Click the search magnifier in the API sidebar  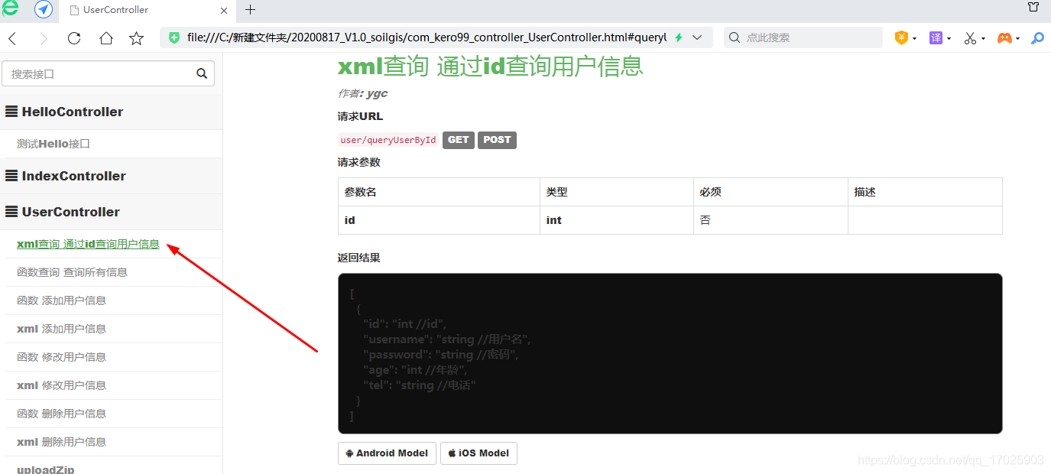tap(202, 73)
